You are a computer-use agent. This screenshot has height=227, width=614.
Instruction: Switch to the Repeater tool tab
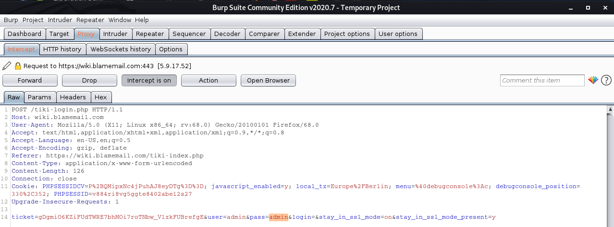pyautogui.click(x=150, y=34)
